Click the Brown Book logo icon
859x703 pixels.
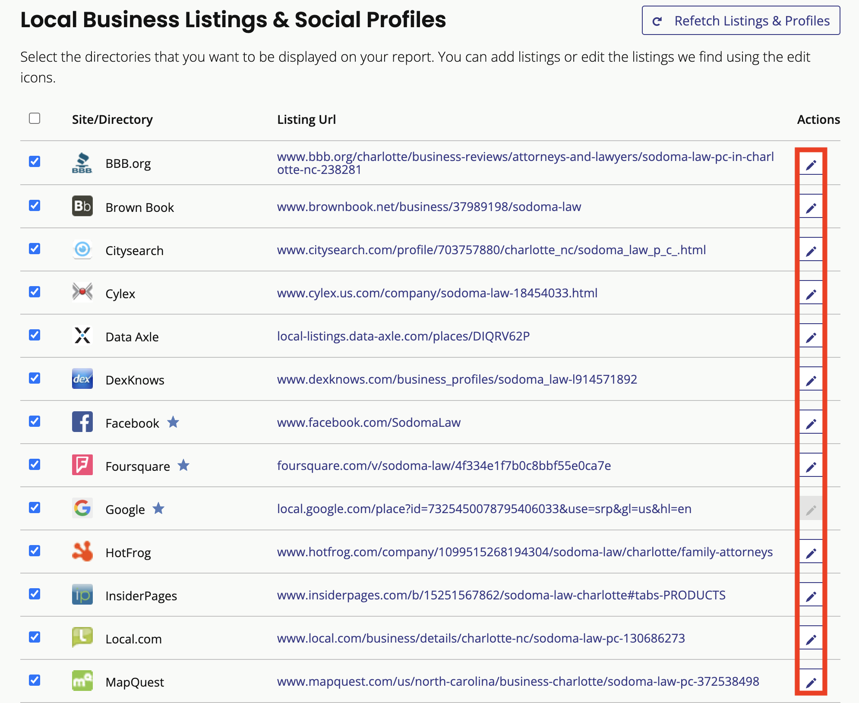pos(82,206)
